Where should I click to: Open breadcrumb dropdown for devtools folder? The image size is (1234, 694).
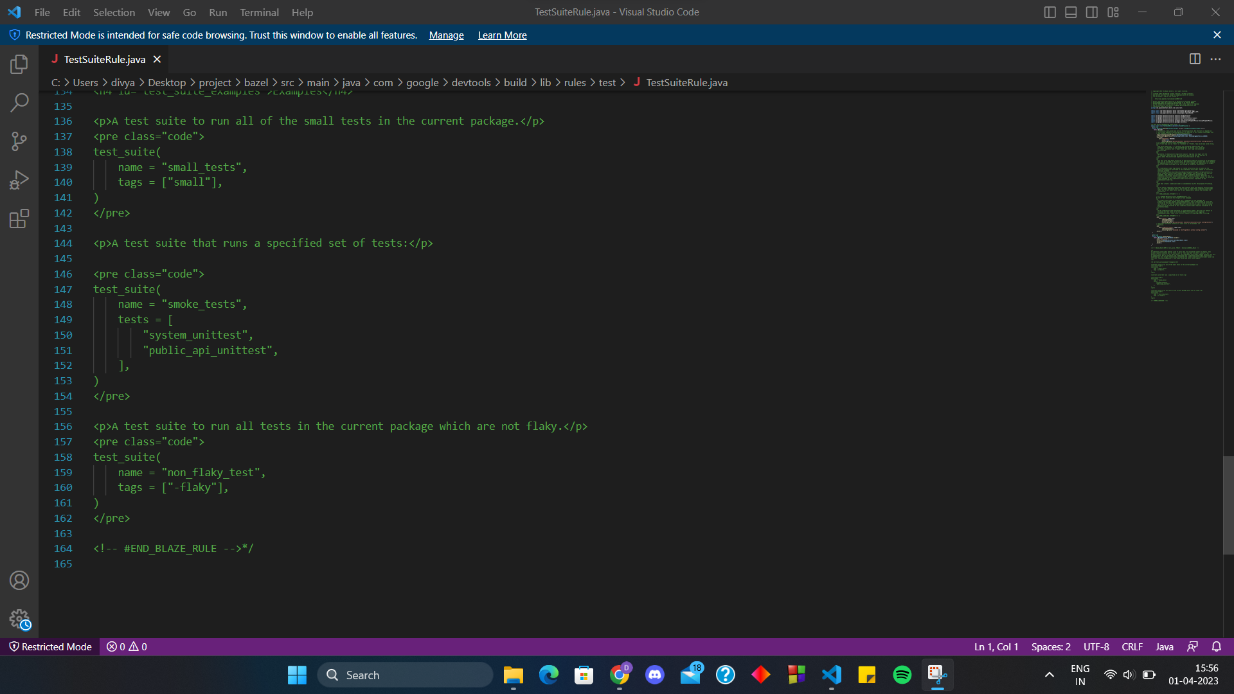(471, 82)
